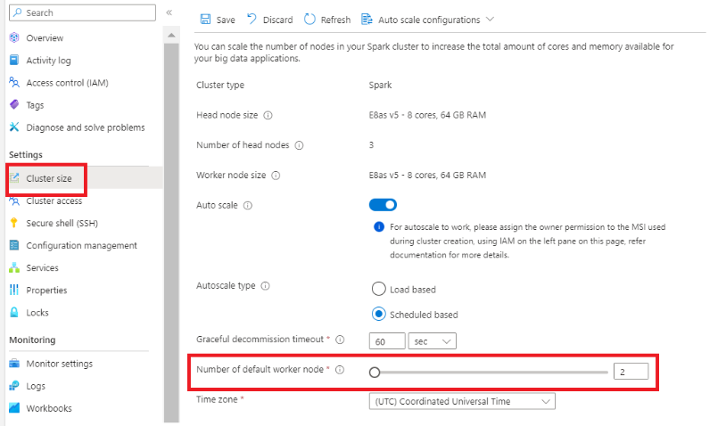
Task: Click the Locks padlock icon
Action: click(x=14, y=313)
